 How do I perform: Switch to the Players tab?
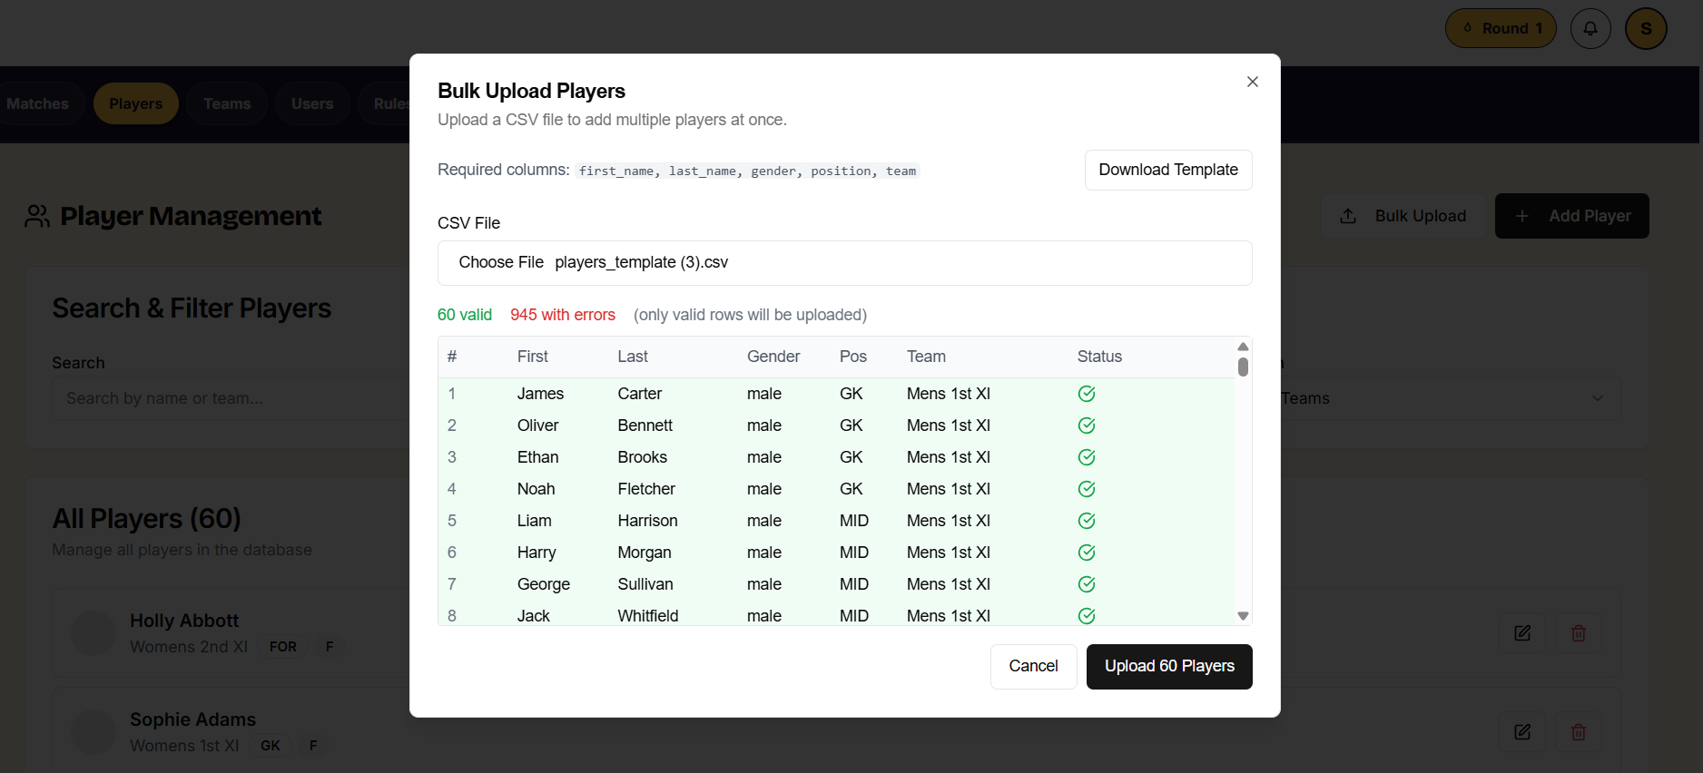point(136,103)
